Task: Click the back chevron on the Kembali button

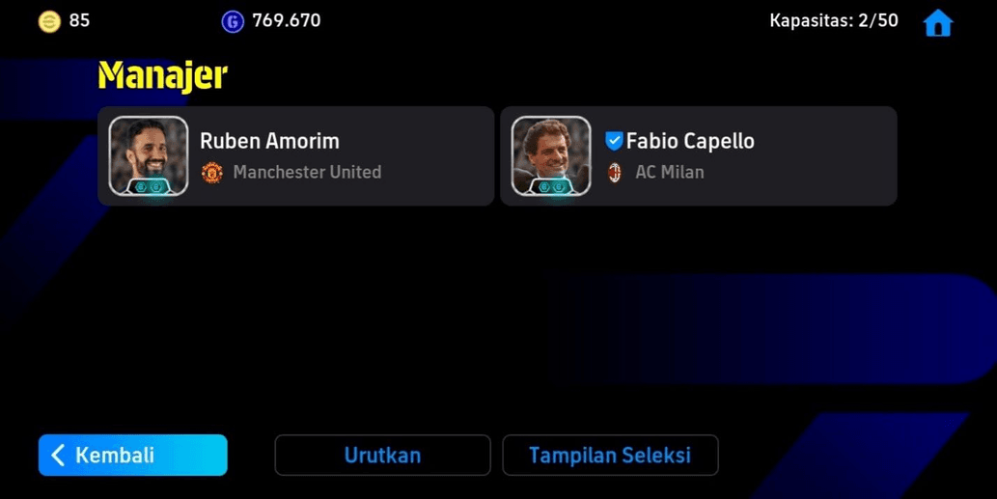Action: [x=58, y=456]
